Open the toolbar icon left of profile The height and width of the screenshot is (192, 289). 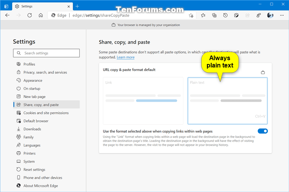(x=259, y=15)
